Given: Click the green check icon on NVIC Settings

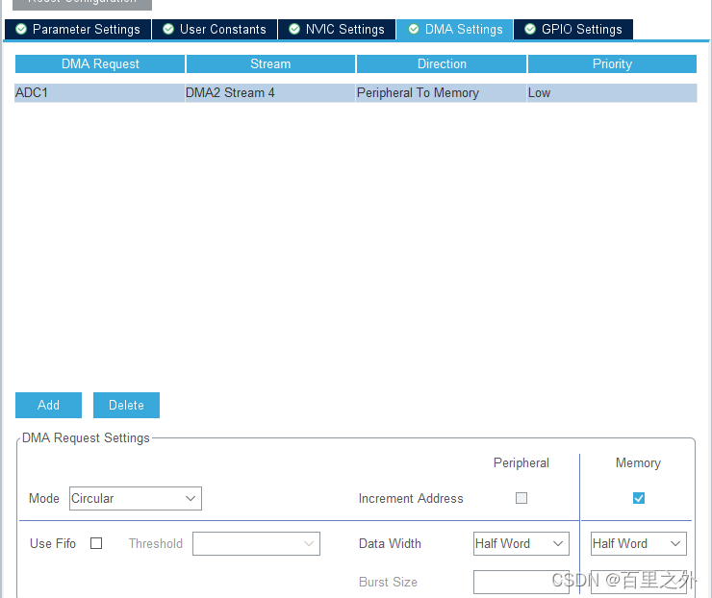Looking at the screenshot, I should click(x=294, y=29).
